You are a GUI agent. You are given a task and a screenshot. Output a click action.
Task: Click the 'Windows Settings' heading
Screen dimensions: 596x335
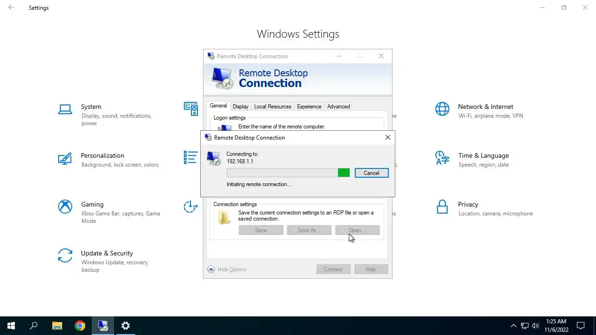tap(298, 34)
